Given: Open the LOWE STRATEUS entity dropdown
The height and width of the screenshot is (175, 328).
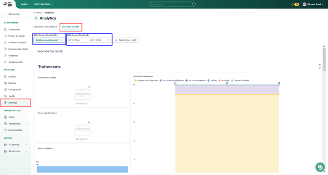Looking at the screenshot, I should pyautogui.click(x=43, y=4).
